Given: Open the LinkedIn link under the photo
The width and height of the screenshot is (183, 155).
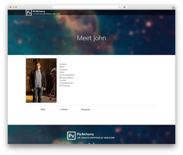Looking at the screenshot, I should (64, 110).
